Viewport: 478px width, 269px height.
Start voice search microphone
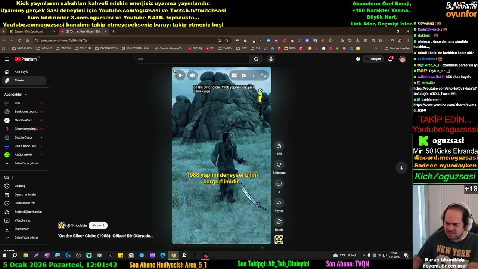click(x=271, y=59)
